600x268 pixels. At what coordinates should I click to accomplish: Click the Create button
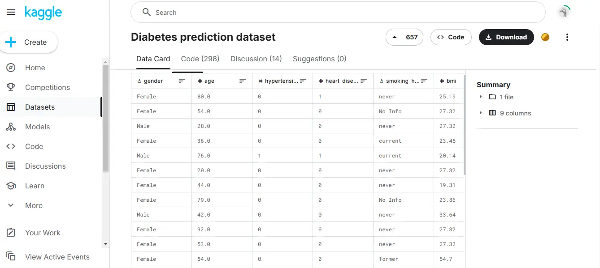click(x=29, y=42)
